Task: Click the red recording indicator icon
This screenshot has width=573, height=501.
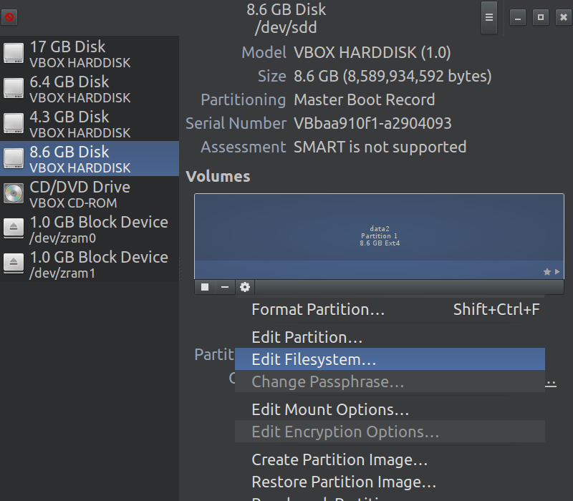Action: [9, 16]
